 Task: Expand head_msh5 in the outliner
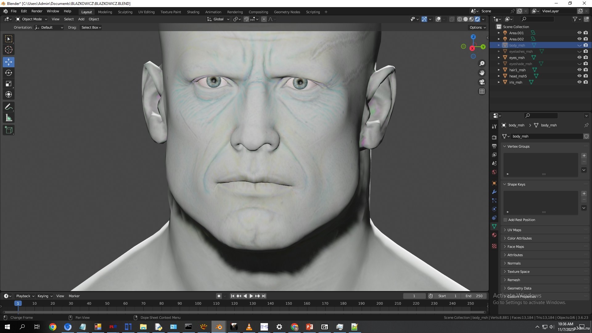(499, 76)
